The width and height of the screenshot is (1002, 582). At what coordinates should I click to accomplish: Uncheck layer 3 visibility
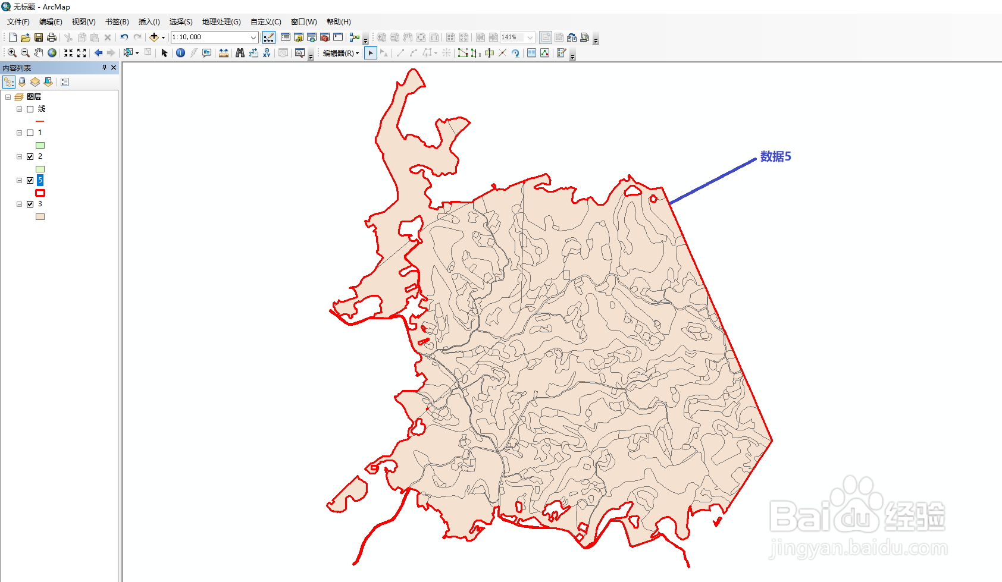pyautogui.click(x=30, y=205)
